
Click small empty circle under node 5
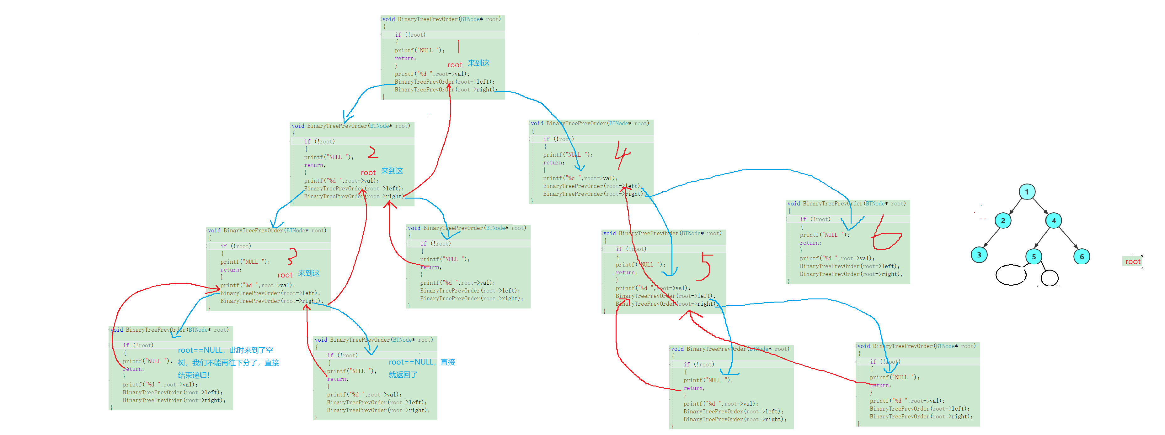[x=1049, y=277]
